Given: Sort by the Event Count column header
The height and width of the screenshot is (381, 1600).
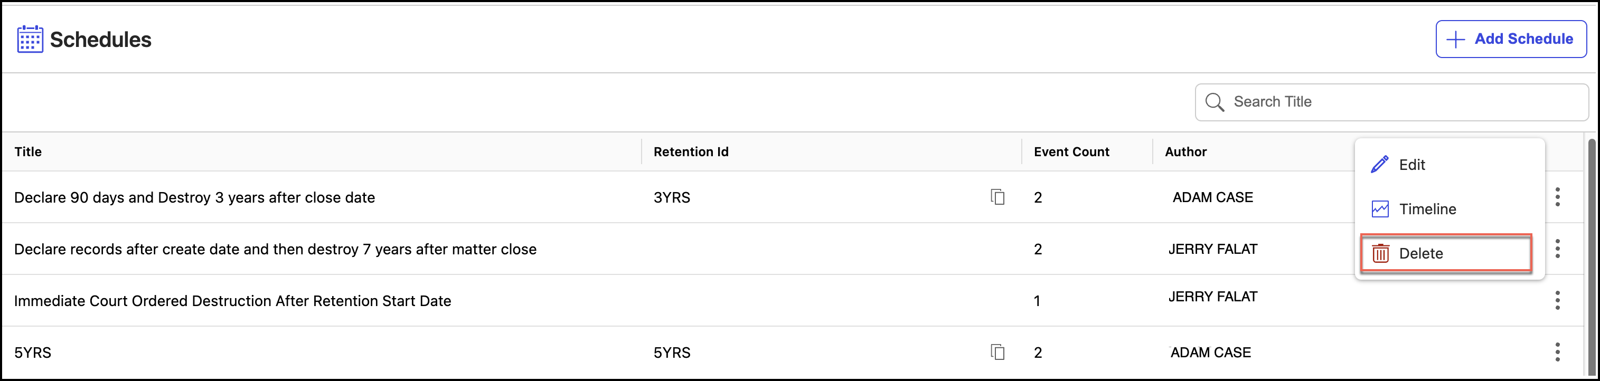Looking at the screenshot, I should pos(1071,152).
